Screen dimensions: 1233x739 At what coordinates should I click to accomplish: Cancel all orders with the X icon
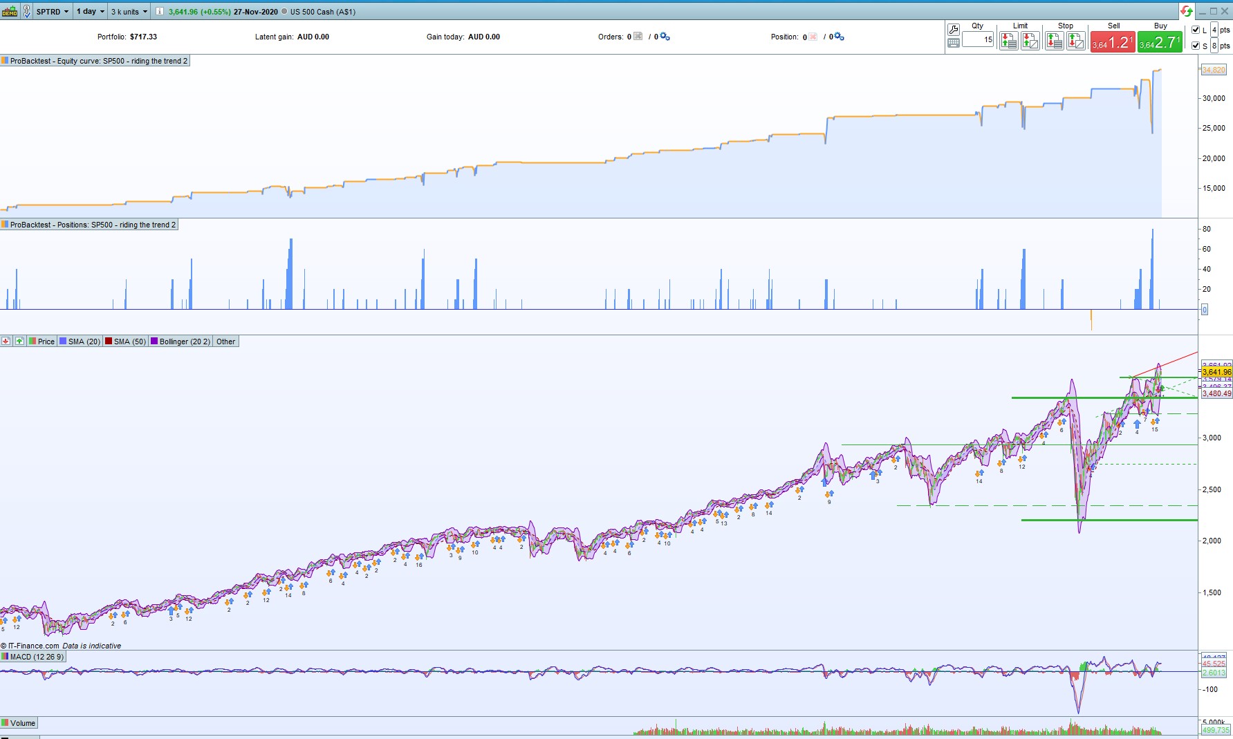638,37
